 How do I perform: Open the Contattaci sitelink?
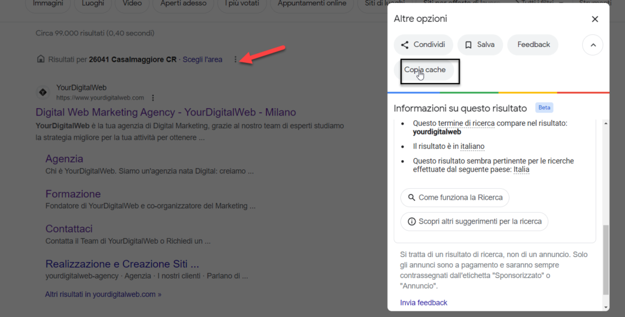(x=69, y=228)
